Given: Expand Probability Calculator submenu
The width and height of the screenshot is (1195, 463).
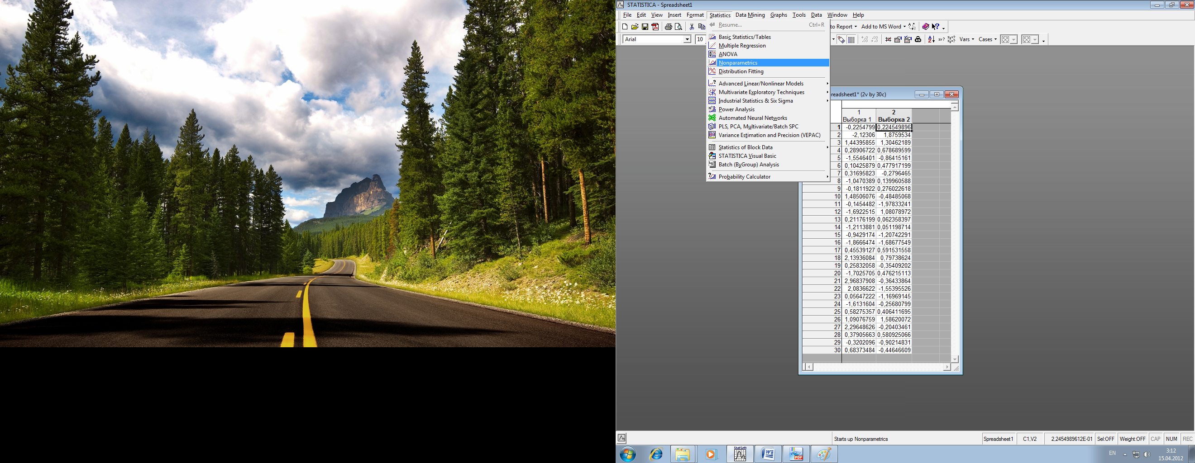Looking at the screenshot, I should tap(768, 177).
